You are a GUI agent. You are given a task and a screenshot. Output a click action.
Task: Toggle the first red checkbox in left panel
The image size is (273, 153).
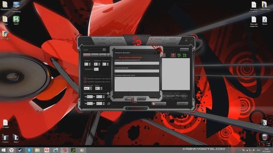coord(85,79)
